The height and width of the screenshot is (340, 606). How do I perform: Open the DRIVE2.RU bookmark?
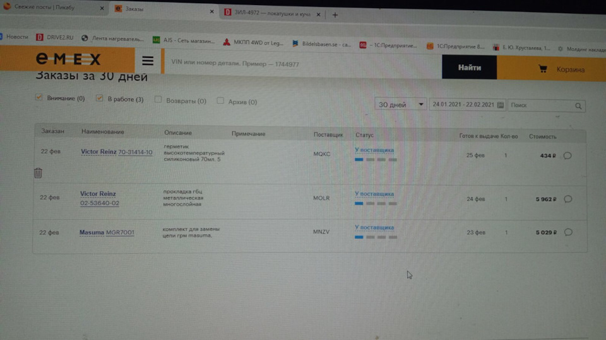55,37
